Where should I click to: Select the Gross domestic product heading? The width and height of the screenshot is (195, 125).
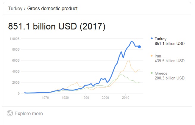pyautogui.click(x=52, y=8)
